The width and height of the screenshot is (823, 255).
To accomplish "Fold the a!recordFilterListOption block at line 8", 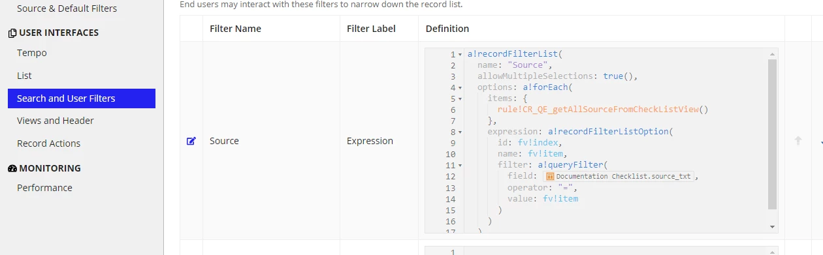I will [x=460, y=132].
